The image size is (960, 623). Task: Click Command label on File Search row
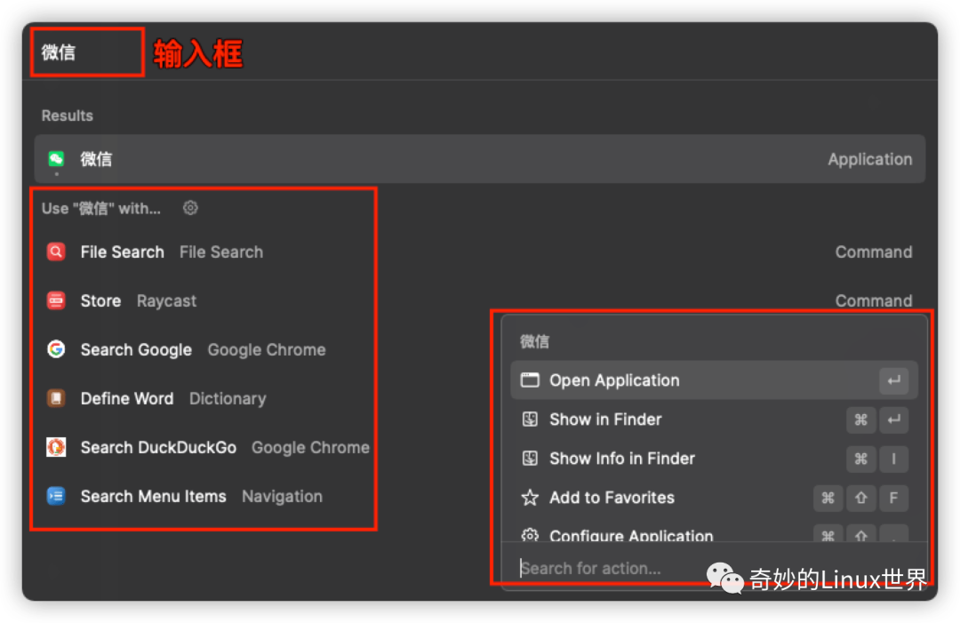coord(873,252)
